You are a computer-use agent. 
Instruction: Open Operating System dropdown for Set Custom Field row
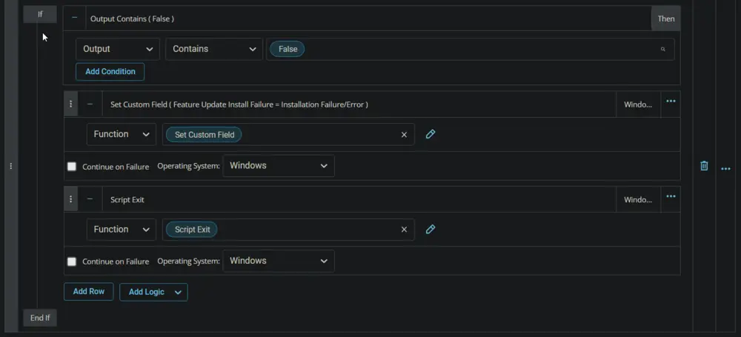tap(279, 166)
